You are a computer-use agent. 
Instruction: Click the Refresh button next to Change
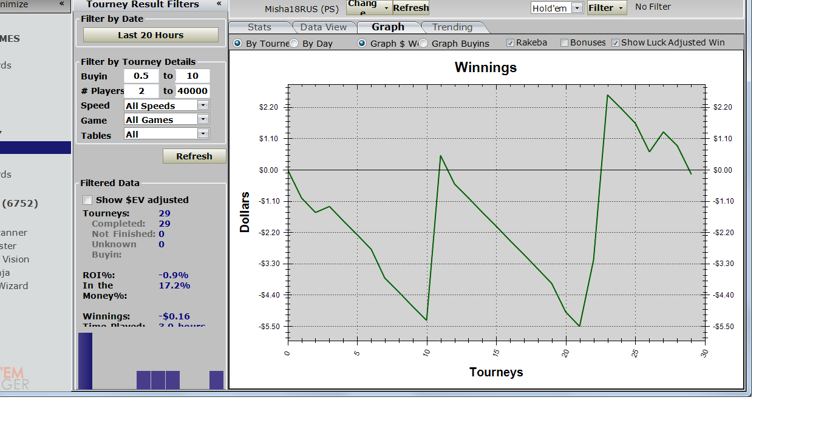point(410,8)
